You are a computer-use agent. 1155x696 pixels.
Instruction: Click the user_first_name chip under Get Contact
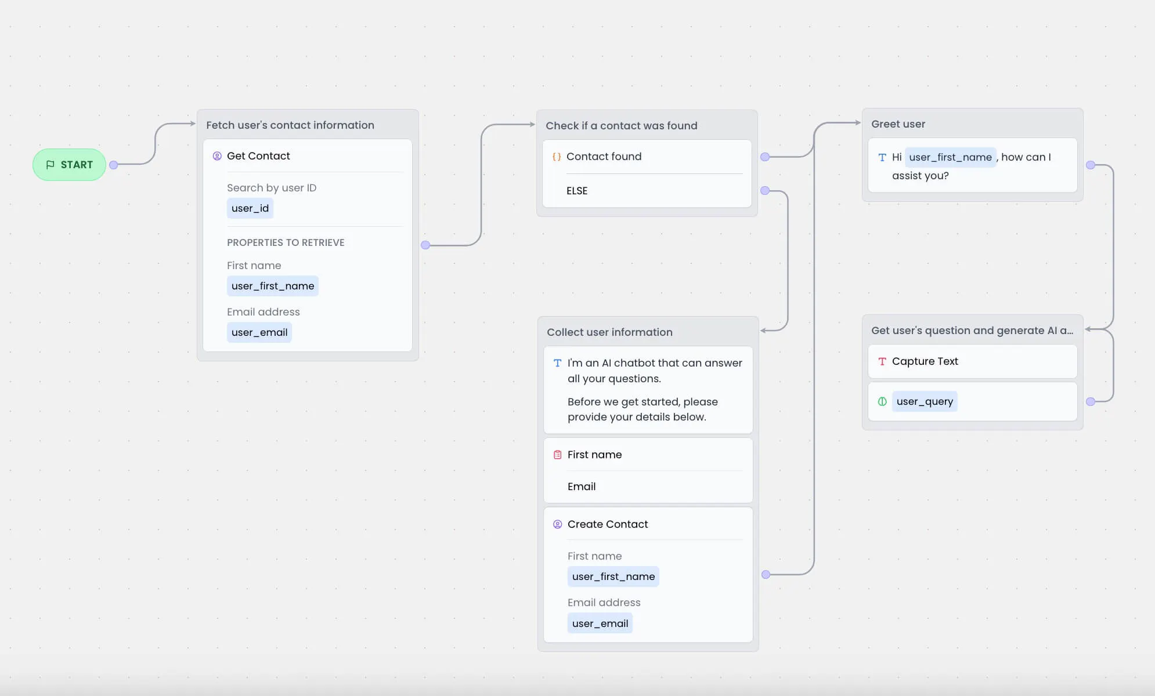click(x=273, y=286)
